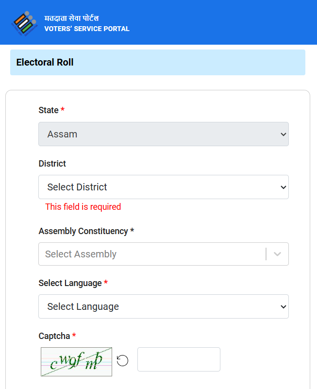Click the arrow on the Language dropdown
This screenshot has height=389, width=317.
(x=284, y=306)
